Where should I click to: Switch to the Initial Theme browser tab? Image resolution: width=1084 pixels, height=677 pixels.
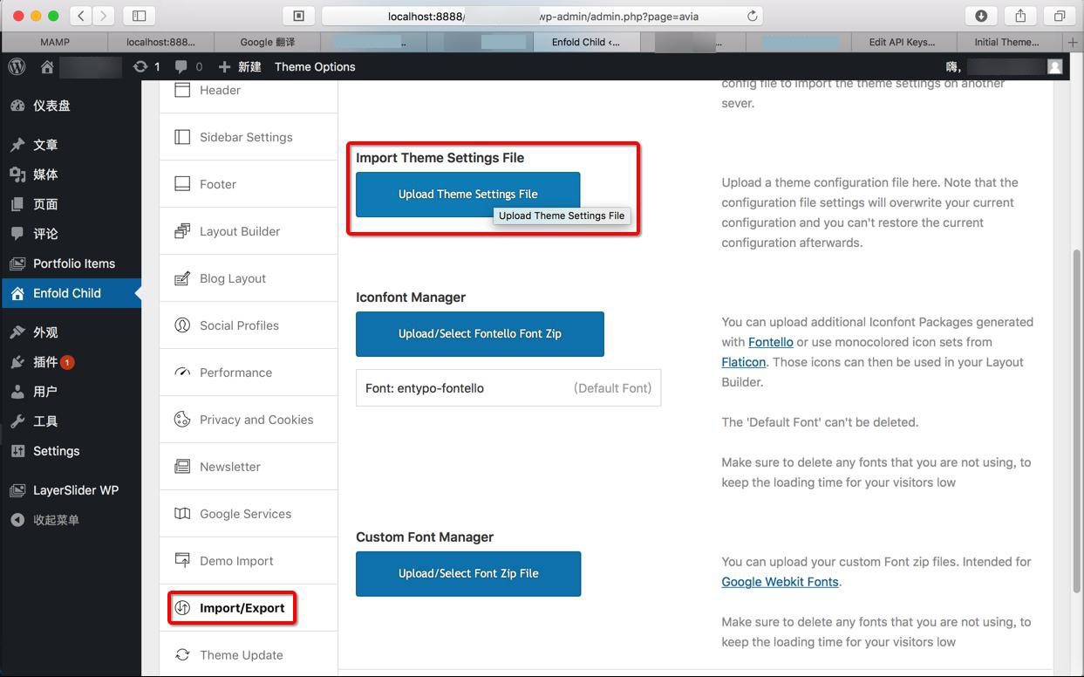(1007, 42)
